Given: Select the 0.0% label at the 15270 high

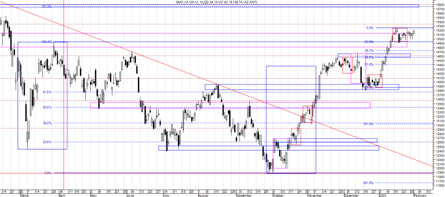Looking at the screenshot, I should point(369,28).
